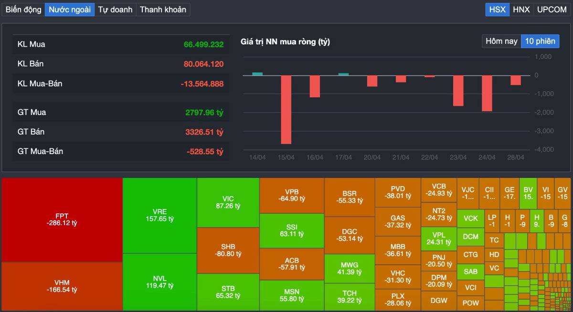The width and height of the screenshot is (573, 312).
Task: Click the VCI treemap cell
Action: pos(470,287)
